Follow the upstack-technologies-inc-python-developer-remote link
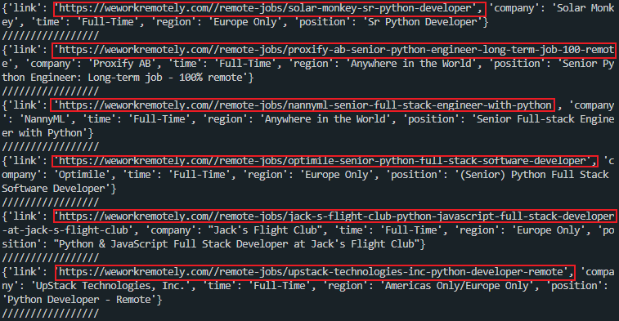The width and height of the screenshot is (619, 321). [315, 272]
